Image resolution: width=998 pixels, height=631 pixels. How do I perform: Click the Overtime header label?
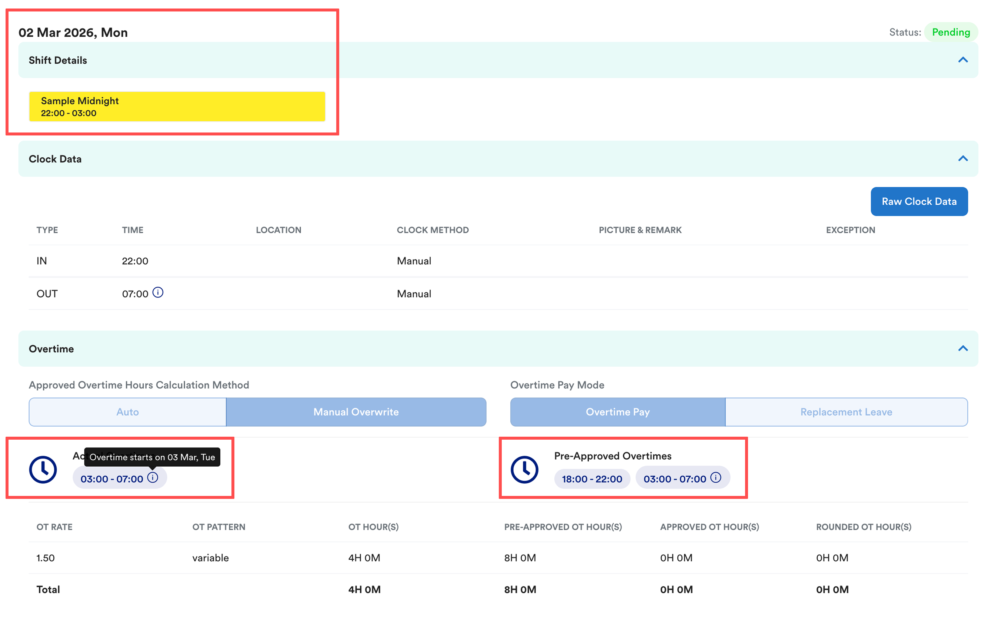click(51, 349)
